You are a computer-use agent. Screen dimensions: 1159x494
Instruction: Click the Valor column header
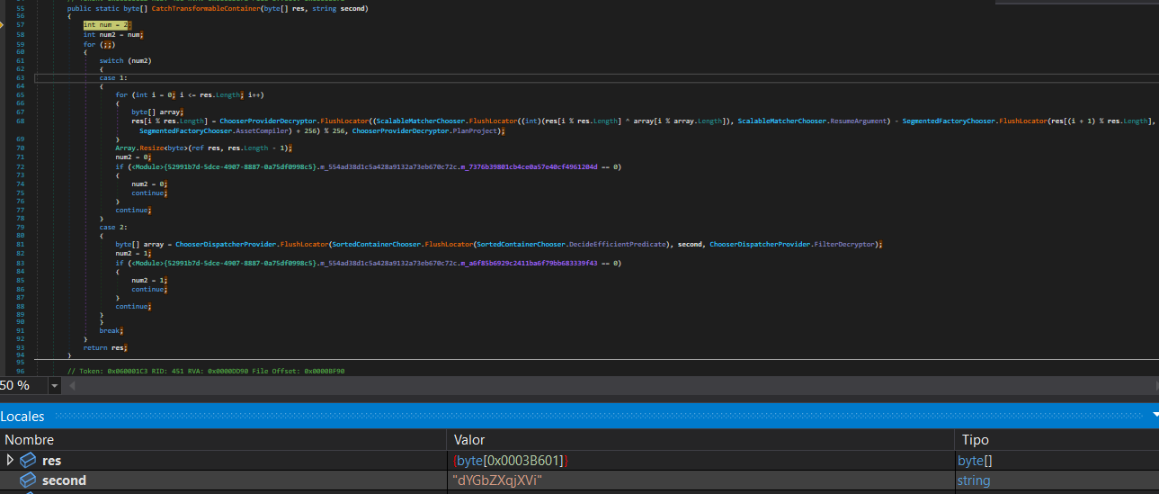tap(468, 440)
